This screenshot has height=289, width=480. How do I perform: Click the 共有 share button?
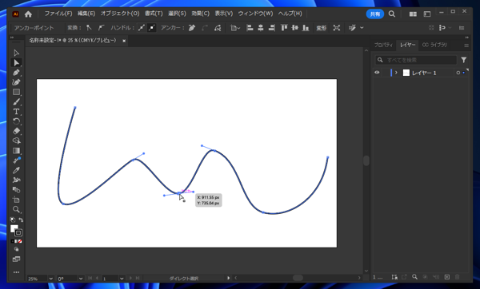pos(375,14)
